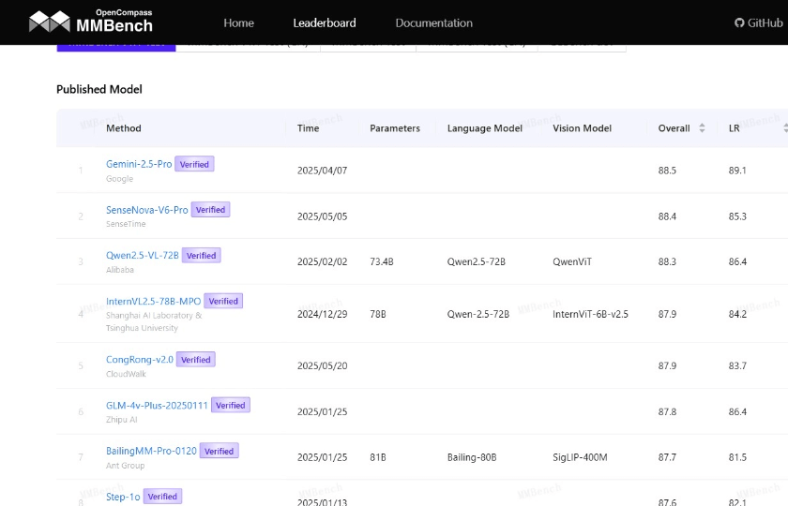
Task: Open the InternVL2.5-78B-MPO entry link
Action: pos(153,301)
